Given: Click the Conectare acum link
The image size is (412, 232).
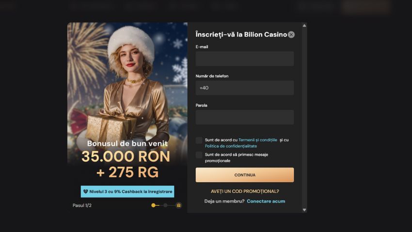Looking at the screenshot, I should [266, 202].
